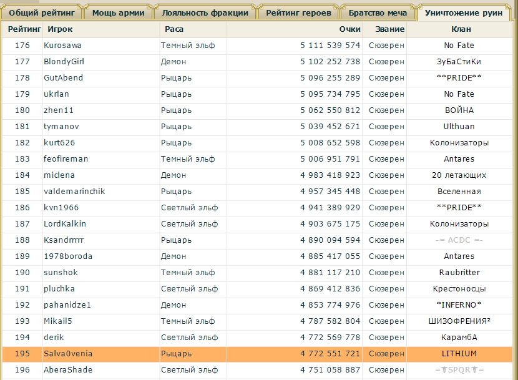
Task: Open the Мощь армии tab
Action: pos(118,12)
